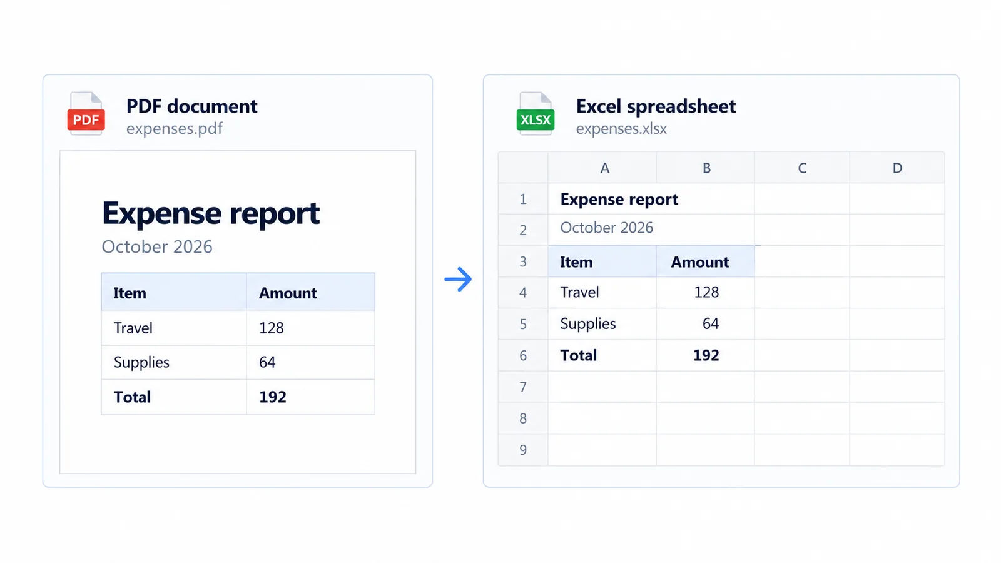Select the 'Excel spreadsheet' title

[x=656, y=106]
